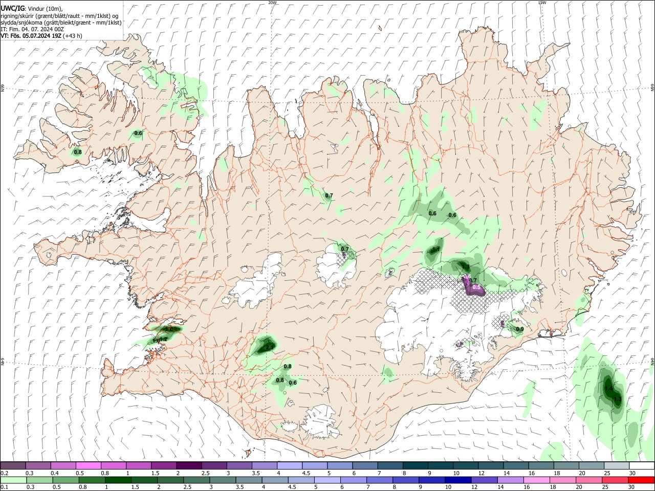Pick the dark teal swatch between 8 and 9
This screenshot has height=491, width=655.
coord(415,466)
